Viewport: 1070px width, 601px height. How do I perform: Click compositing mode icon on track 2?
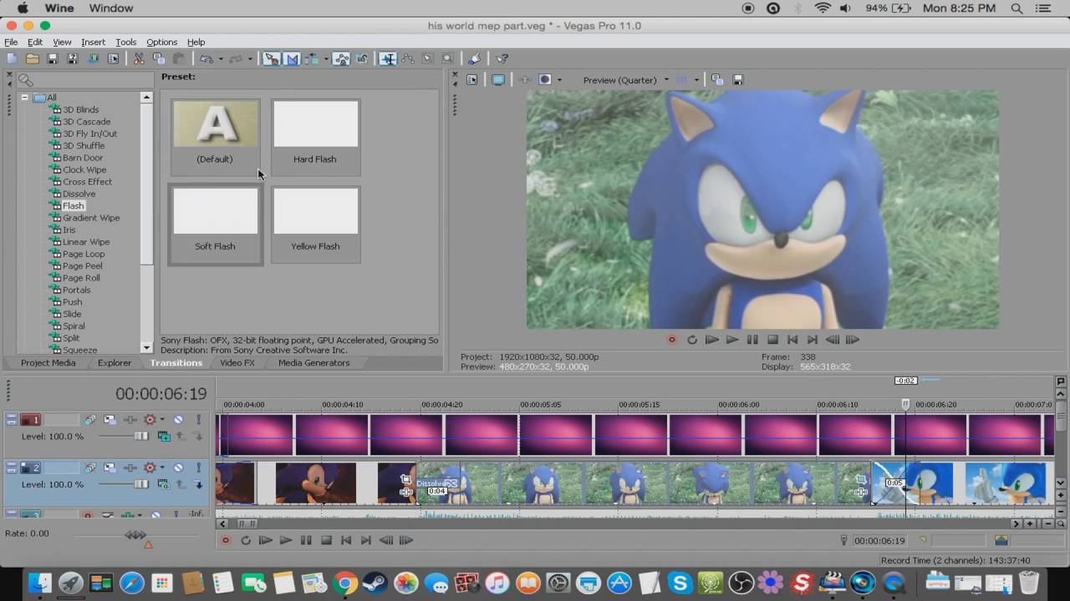coord(164,484)
